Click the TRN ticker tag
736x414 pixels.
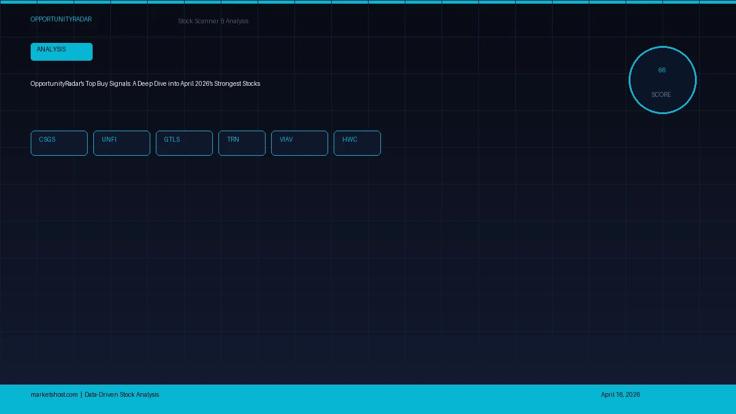242,143
